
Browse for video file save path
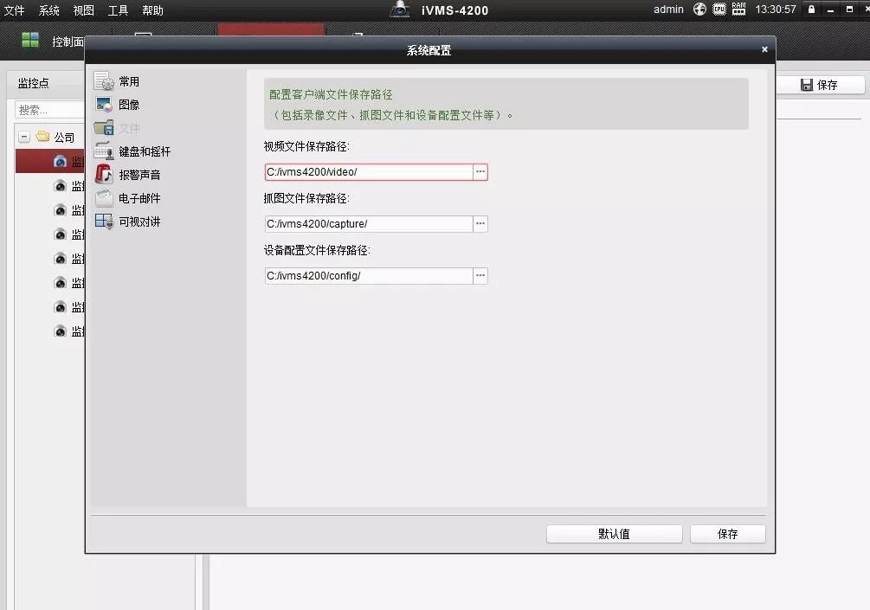point(480,172)
